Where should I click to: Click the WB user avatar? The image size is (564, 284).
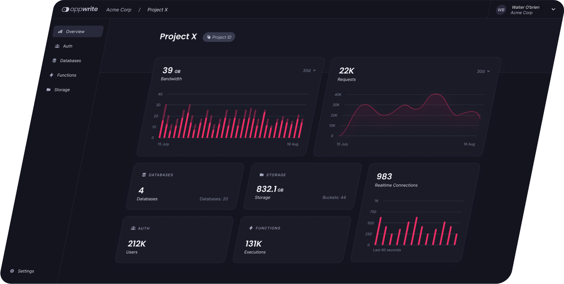501,10
